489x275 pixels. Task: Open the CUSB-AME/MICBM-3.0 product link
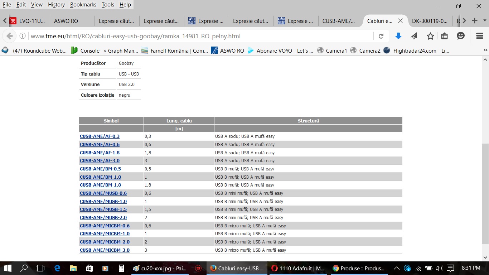[x=105, y=250]
